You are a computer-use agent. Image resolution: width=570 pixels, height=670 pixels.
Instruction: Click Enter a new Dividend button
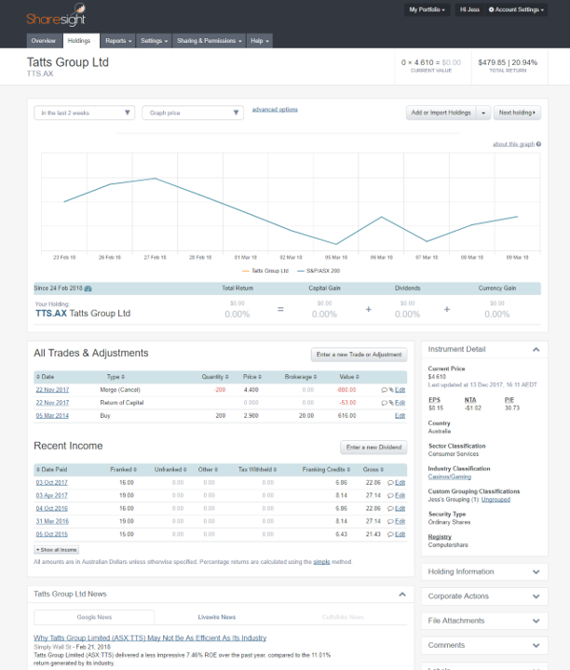373,448
